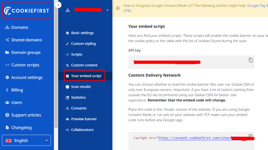Click the Custom styling brush icon
This screenshot has width=268, height=150.
click(67, 44)
